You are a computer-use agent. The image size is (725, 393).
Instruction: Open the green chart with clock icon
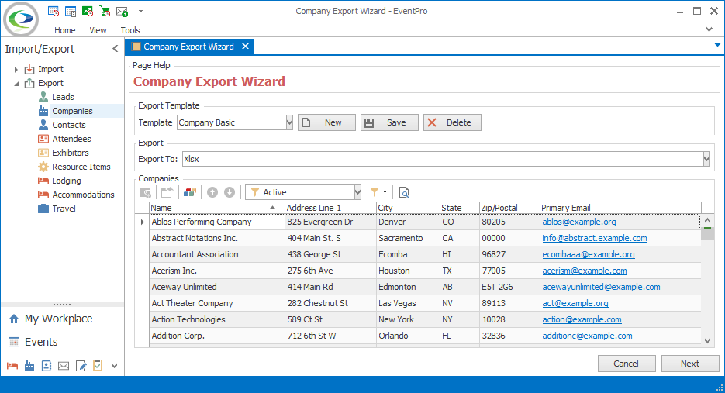[88, 11]
